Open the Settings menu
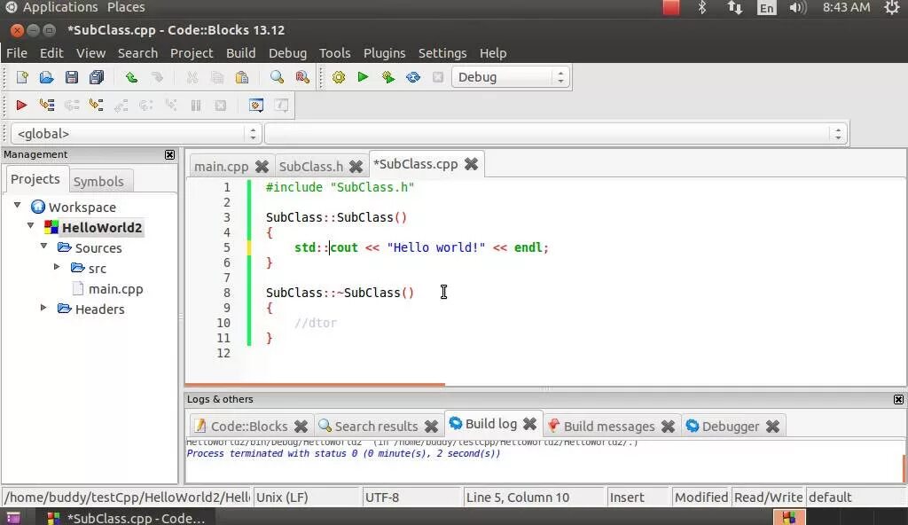This screenshot has height=525, width=908. point(442,52)
